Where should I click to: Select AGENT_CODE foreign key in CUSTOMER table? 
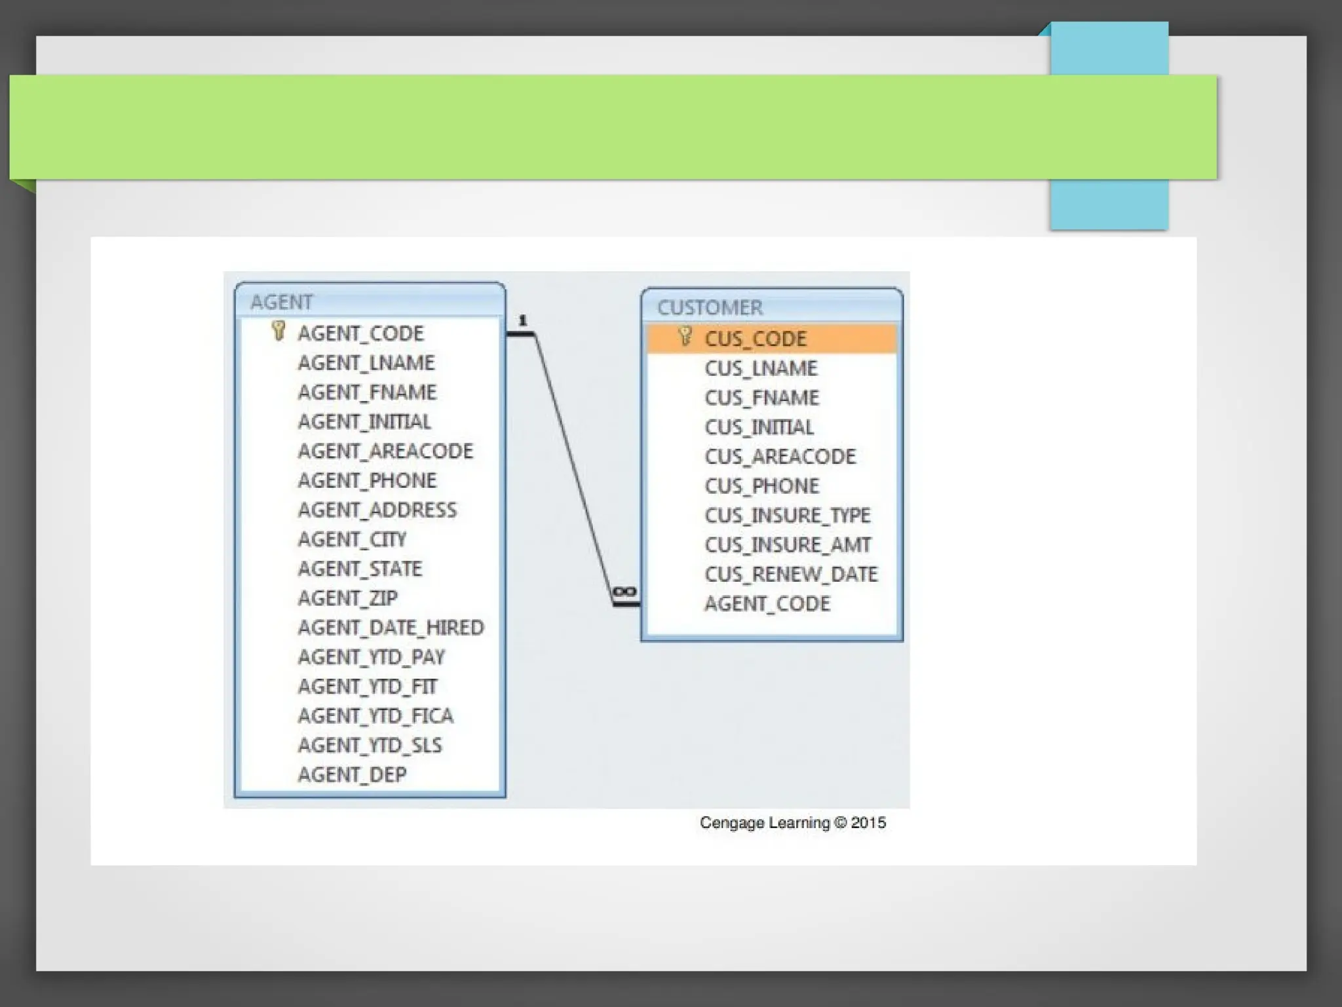click(x=767, y=603)
